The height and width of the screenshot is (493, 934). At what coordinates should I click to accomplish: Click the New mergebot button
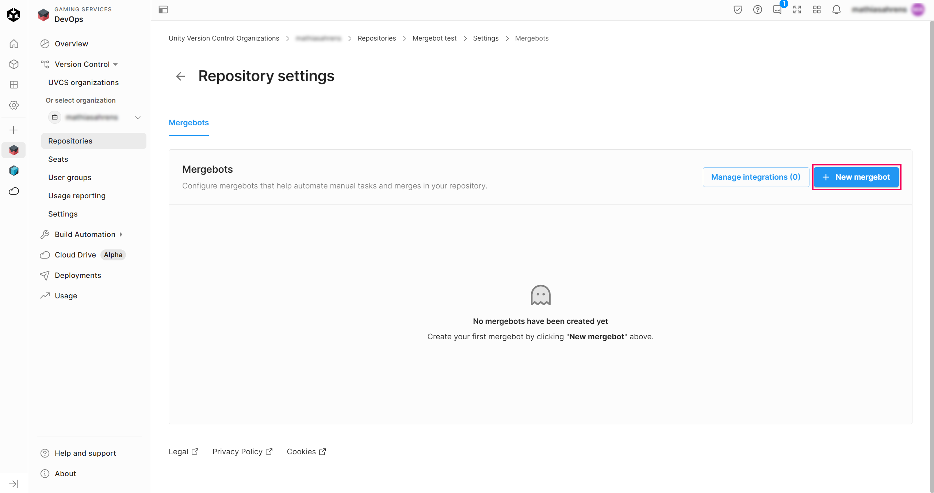tap(856, 177)
